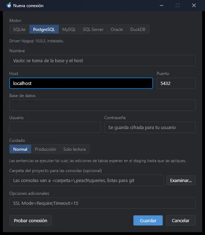Viewport: 205px width, 235px height.
Task: Set Cuidado mode to Producción
Action: pyautogui.click(x=46, y=149)
